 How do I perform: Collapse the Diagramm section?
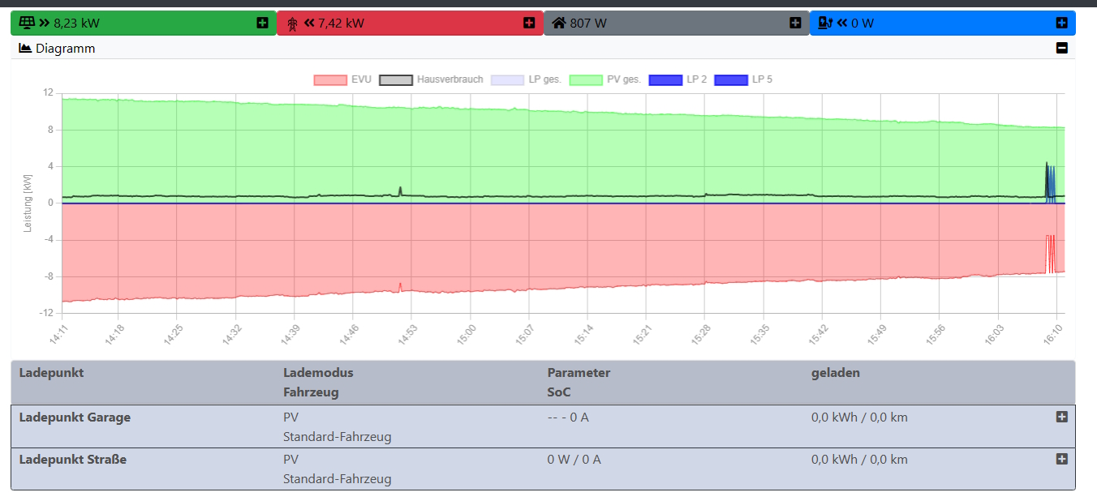pos(1061,48)
